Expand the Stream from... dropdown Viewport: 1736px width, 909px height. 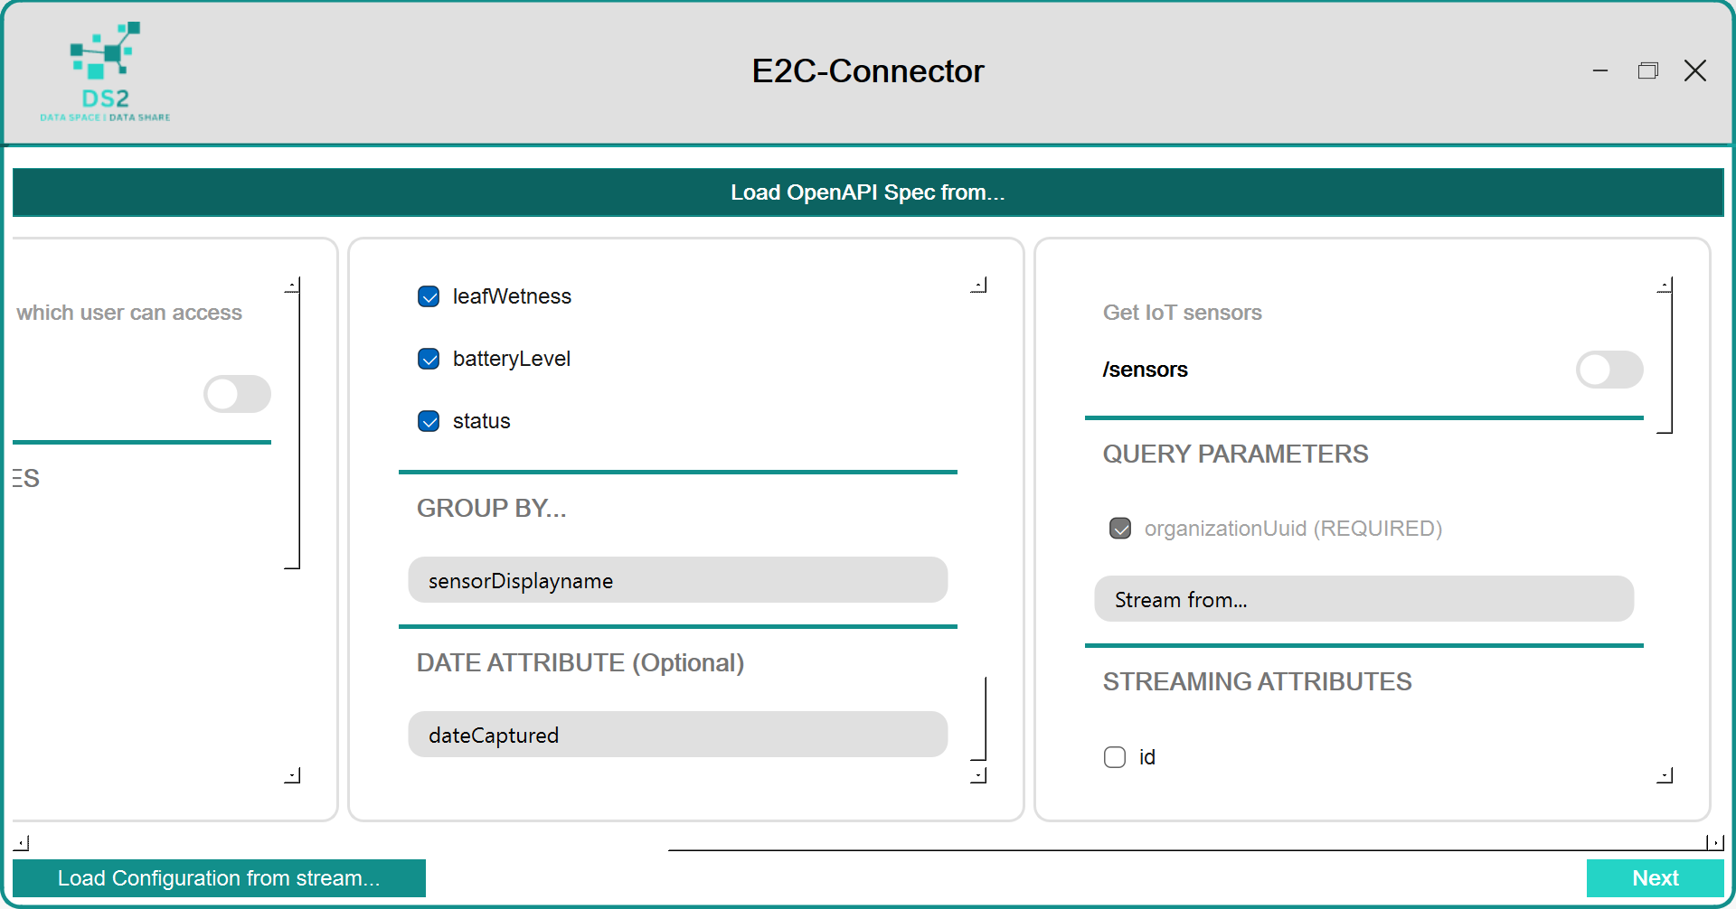pyautogui.click(x=1363, y=599)
